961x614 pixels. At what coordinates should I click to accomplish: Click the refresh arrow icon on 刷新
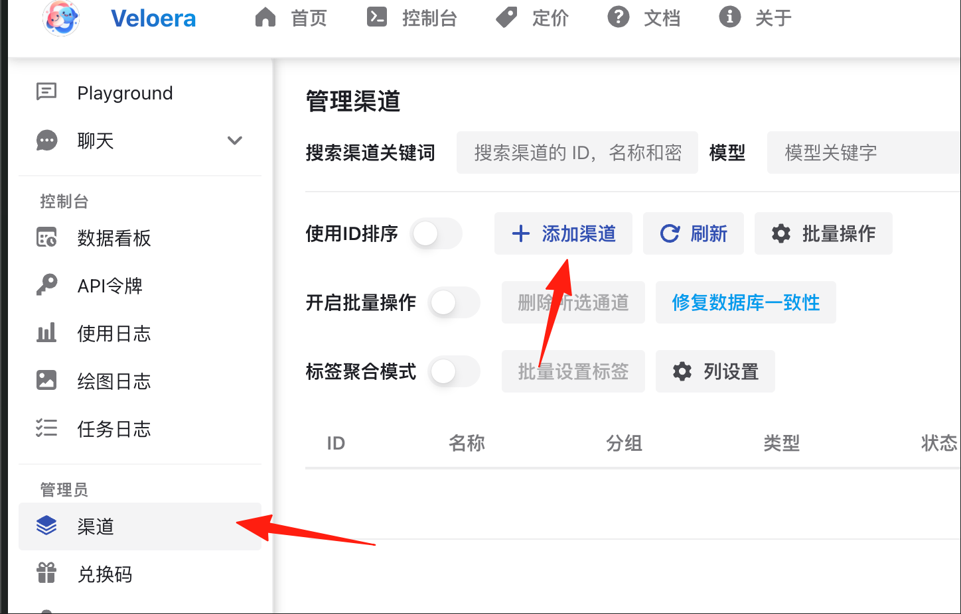(670, 233)
